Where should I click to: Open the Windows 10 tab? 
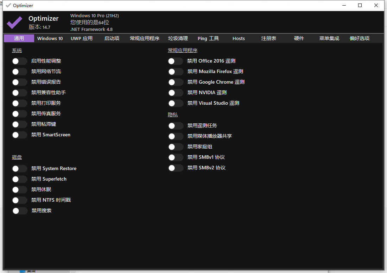50,38
